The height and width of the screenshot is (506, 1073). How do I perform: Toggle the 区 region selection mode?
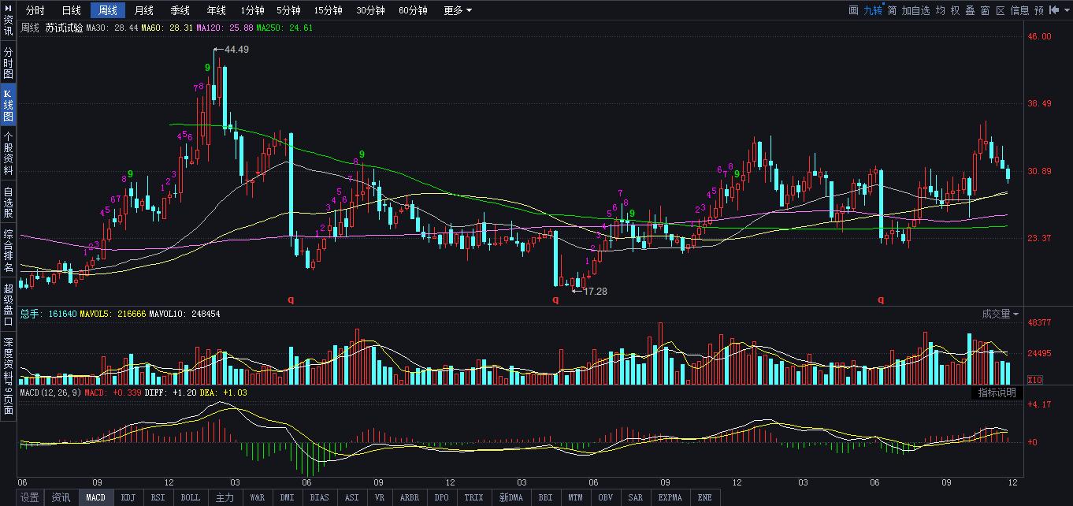tap(1000, 9)
